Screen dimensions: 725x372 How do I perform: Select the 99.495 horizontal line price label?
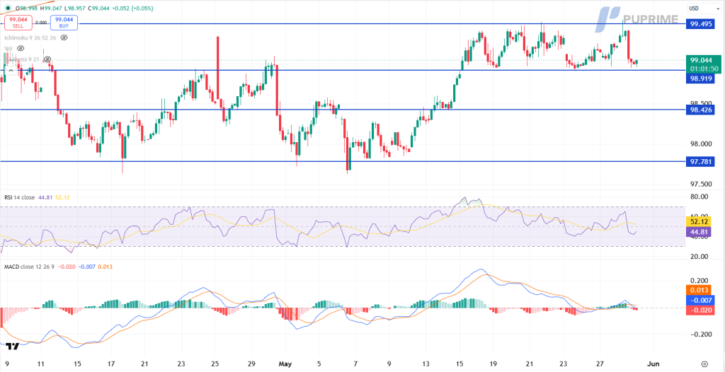701,24
